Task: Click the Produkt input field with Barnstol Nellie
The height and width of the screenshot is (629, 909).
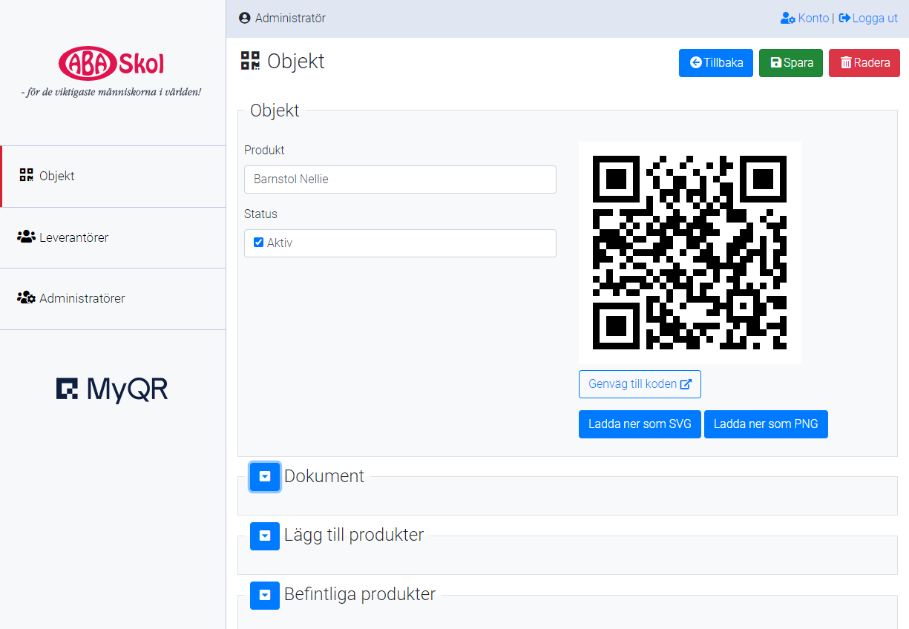Action: 400,180
